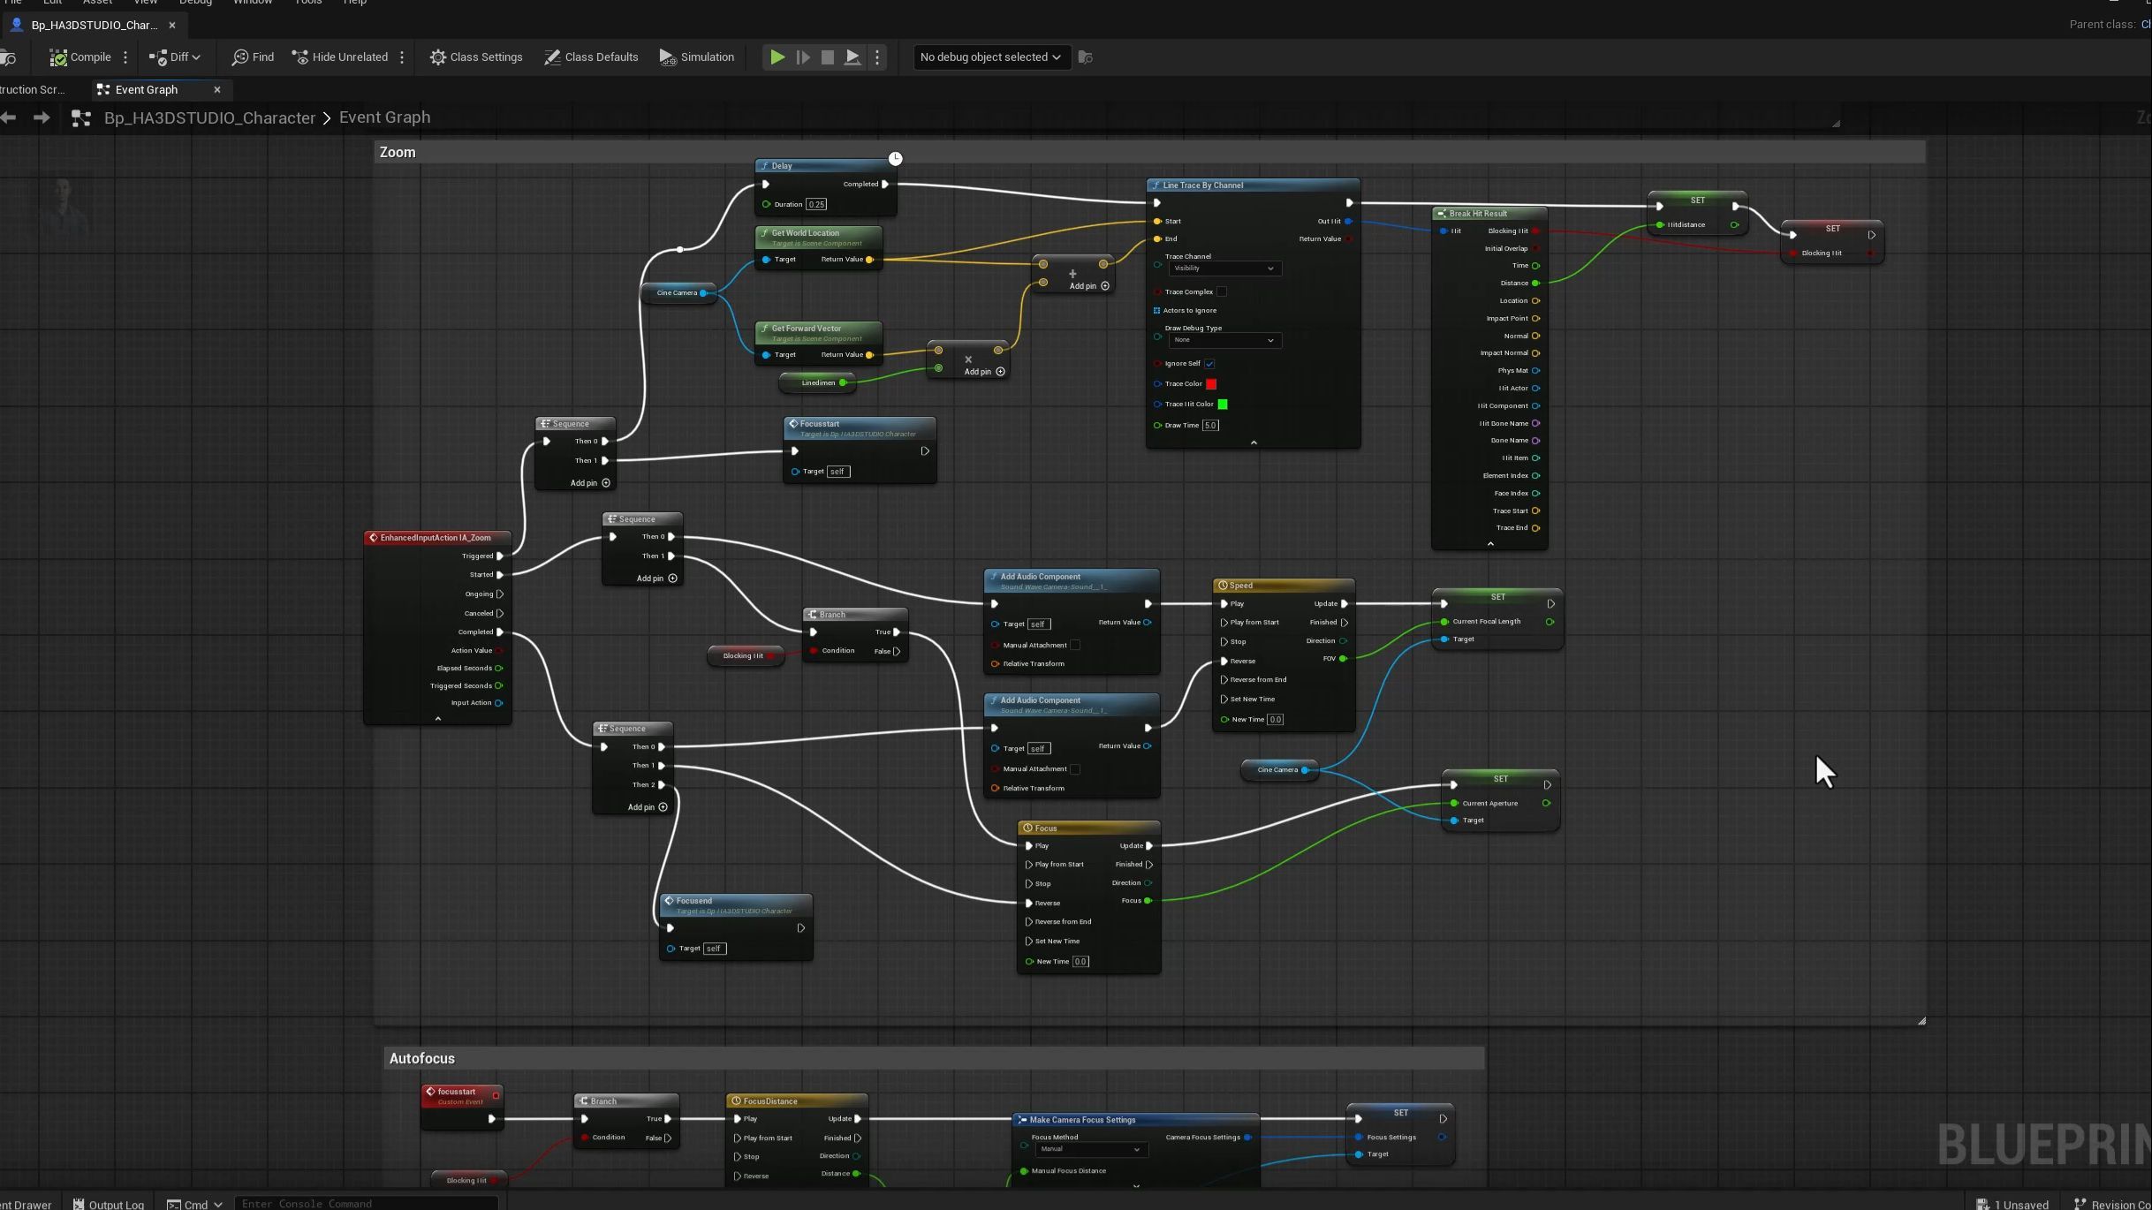Click Add pin on the Focusstart Sequence node
Viewport: 2152px width, 1210px height.
[x=590, y=483]
